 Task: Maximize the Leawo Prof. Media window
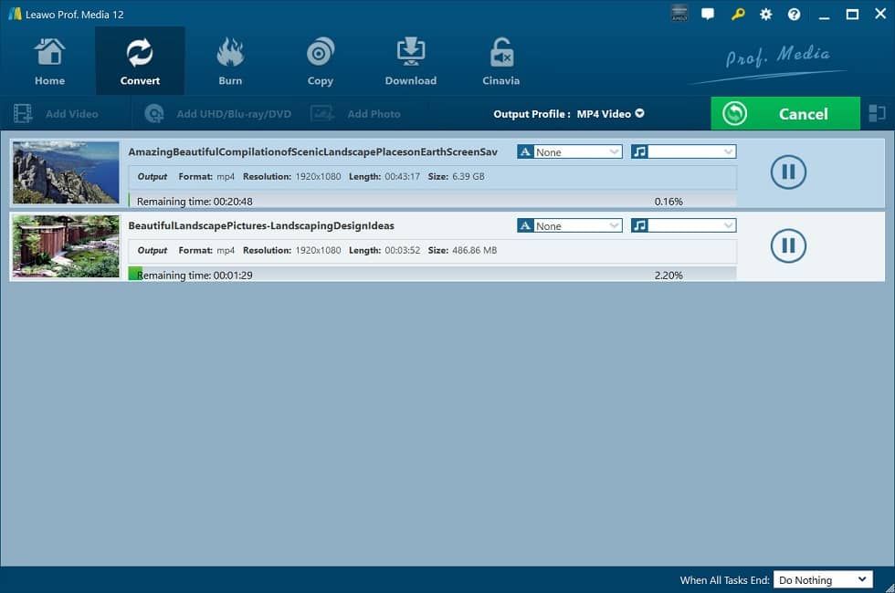coord(852,15)
